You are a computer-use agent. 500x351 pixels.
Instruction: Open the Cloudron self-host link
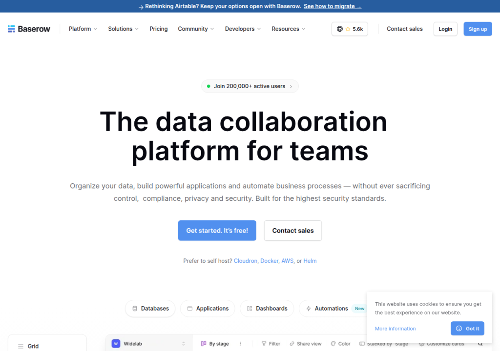click(246, 261)
